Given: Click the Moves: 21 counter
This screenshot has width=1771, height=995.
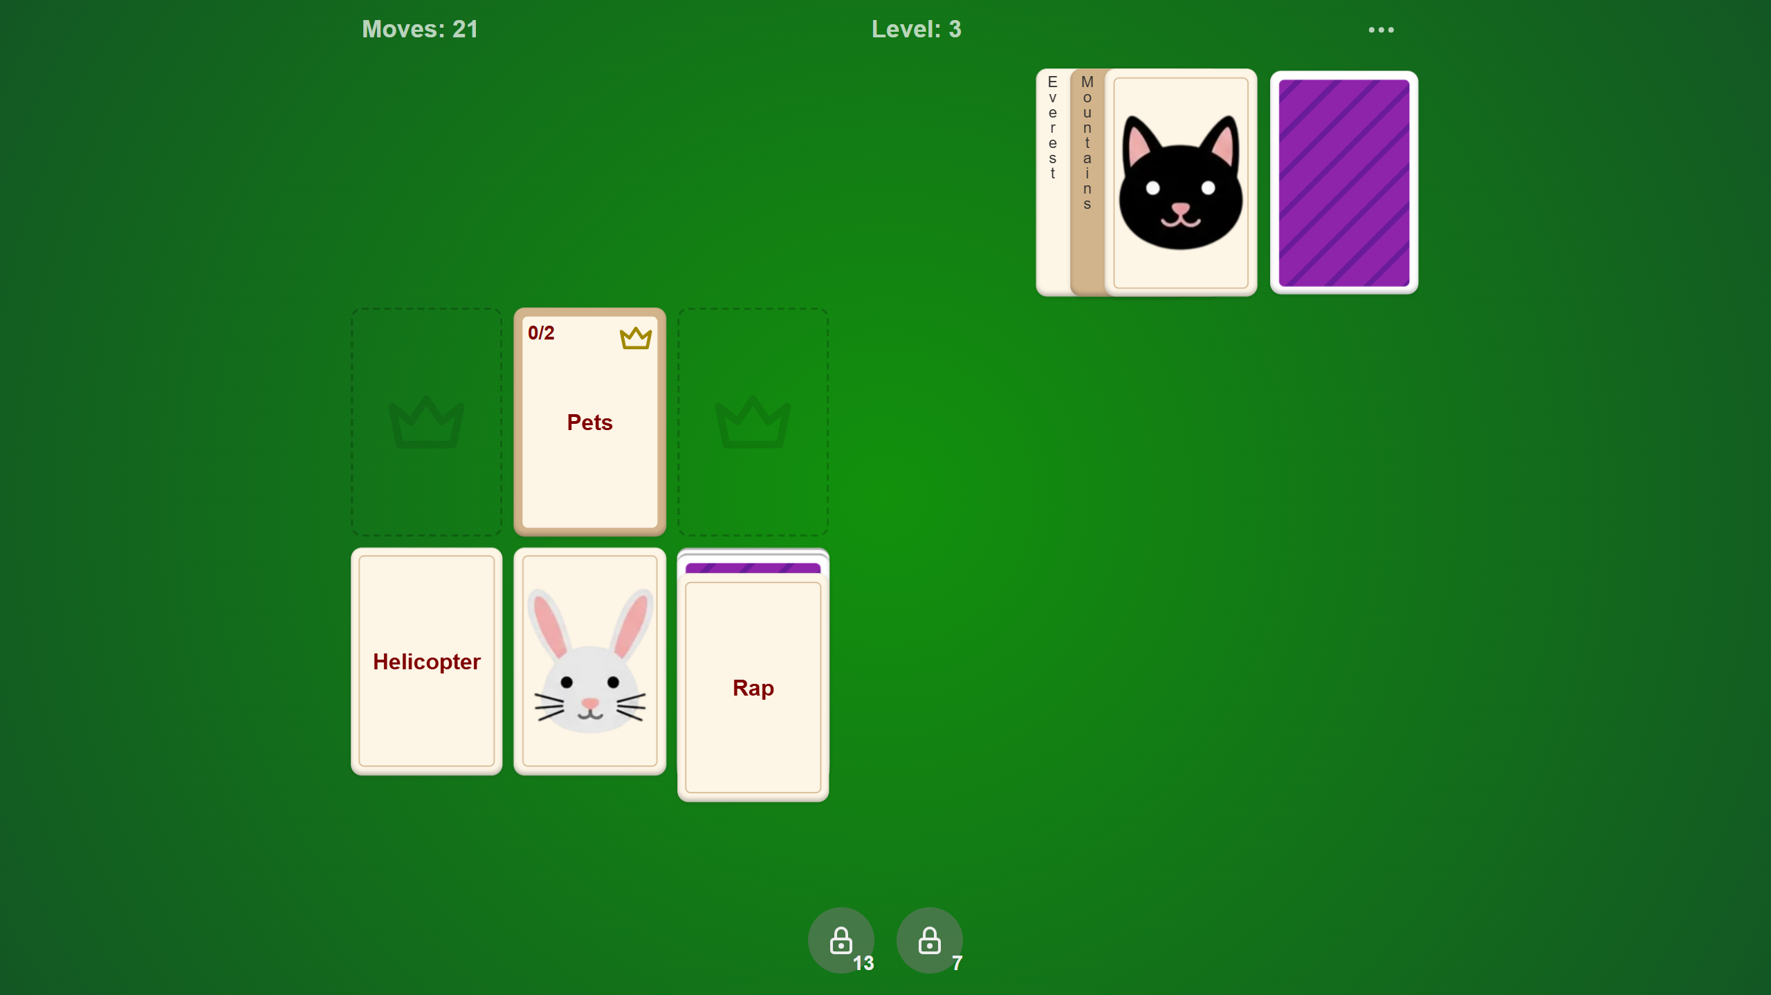Looking at the screenshot, I should tap(419, 29).
